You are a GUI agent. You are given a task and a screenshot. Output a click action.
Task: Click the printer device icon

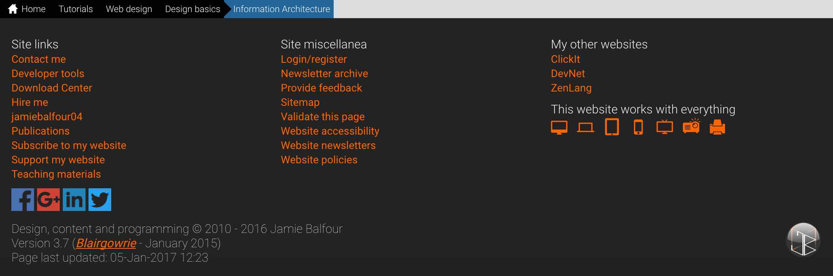(x=717, y=127)
